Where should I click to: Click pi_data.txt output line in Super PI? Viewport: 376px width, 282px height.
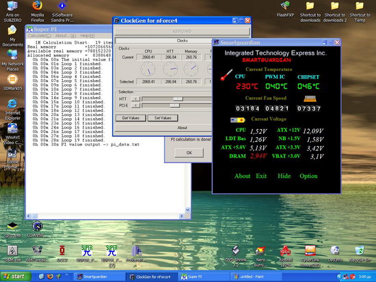point(86,145)
